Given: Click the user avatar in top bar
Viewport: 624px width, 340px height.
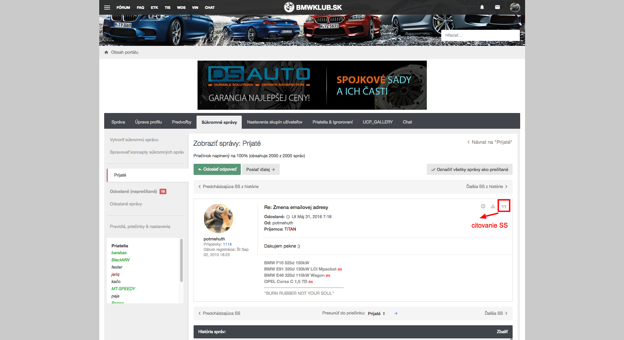Looking at the screenshot, I should (x=515, y=7).
